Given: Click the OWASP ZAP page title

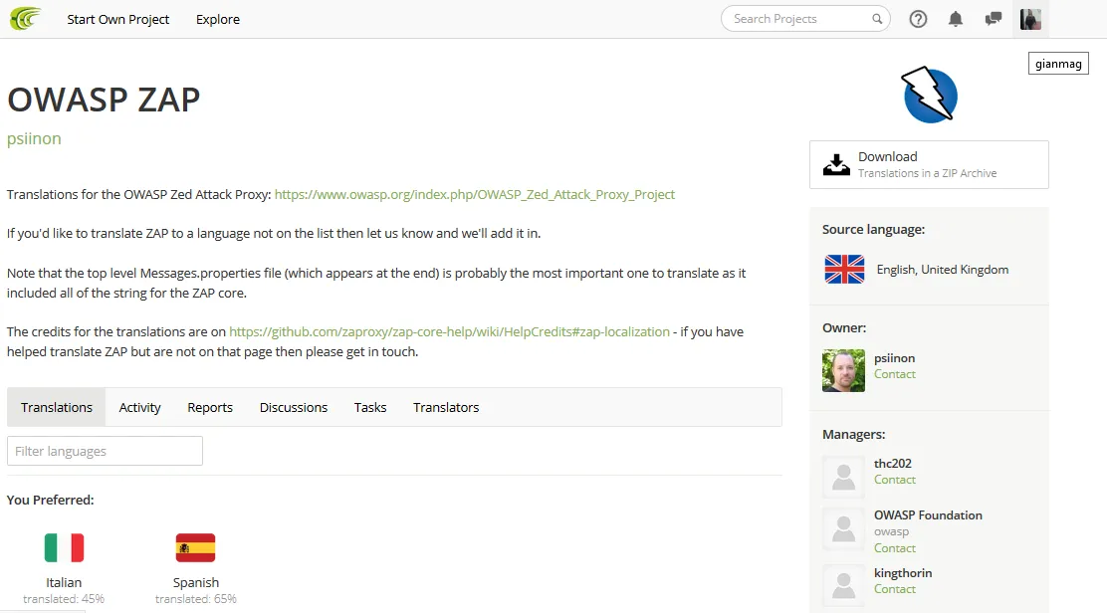Looking at the screenshot, I should click(104, 100).
